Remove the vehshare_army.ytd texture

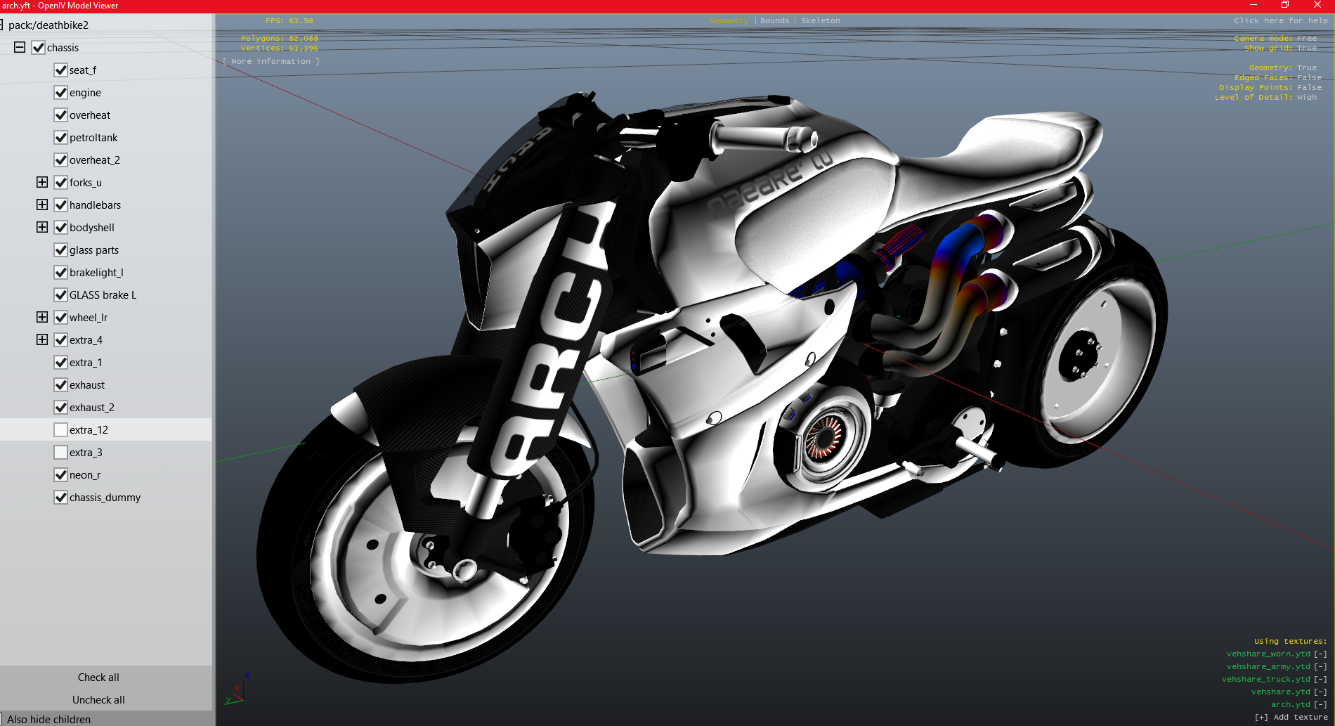pyautogui.click(x=1321, y=667)
